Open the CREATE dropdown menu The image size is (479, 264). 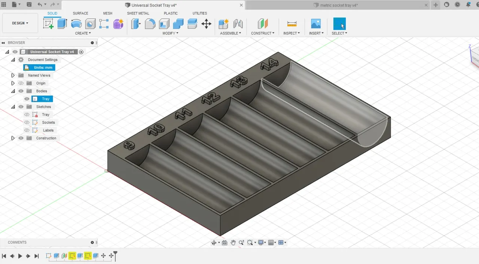tap(83, 33)
